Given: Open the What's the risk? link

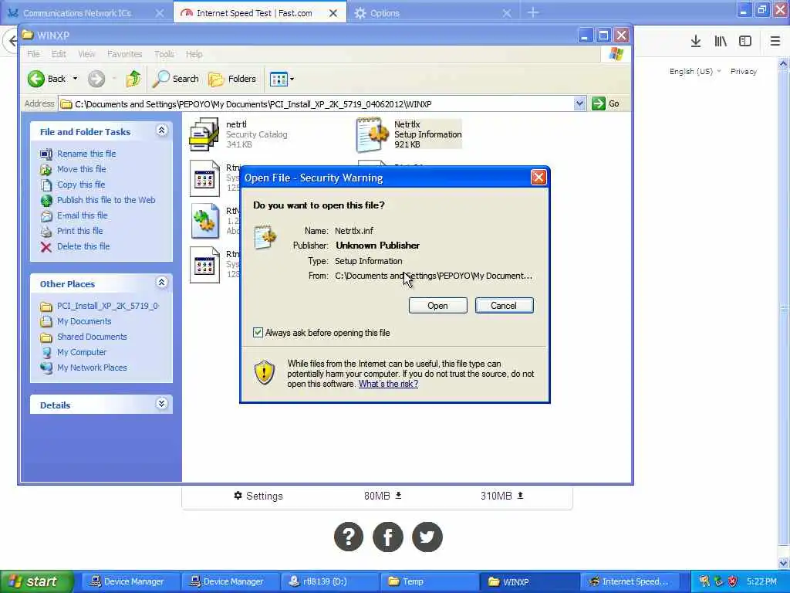Looking at the screenshot, I should [388, 384].
